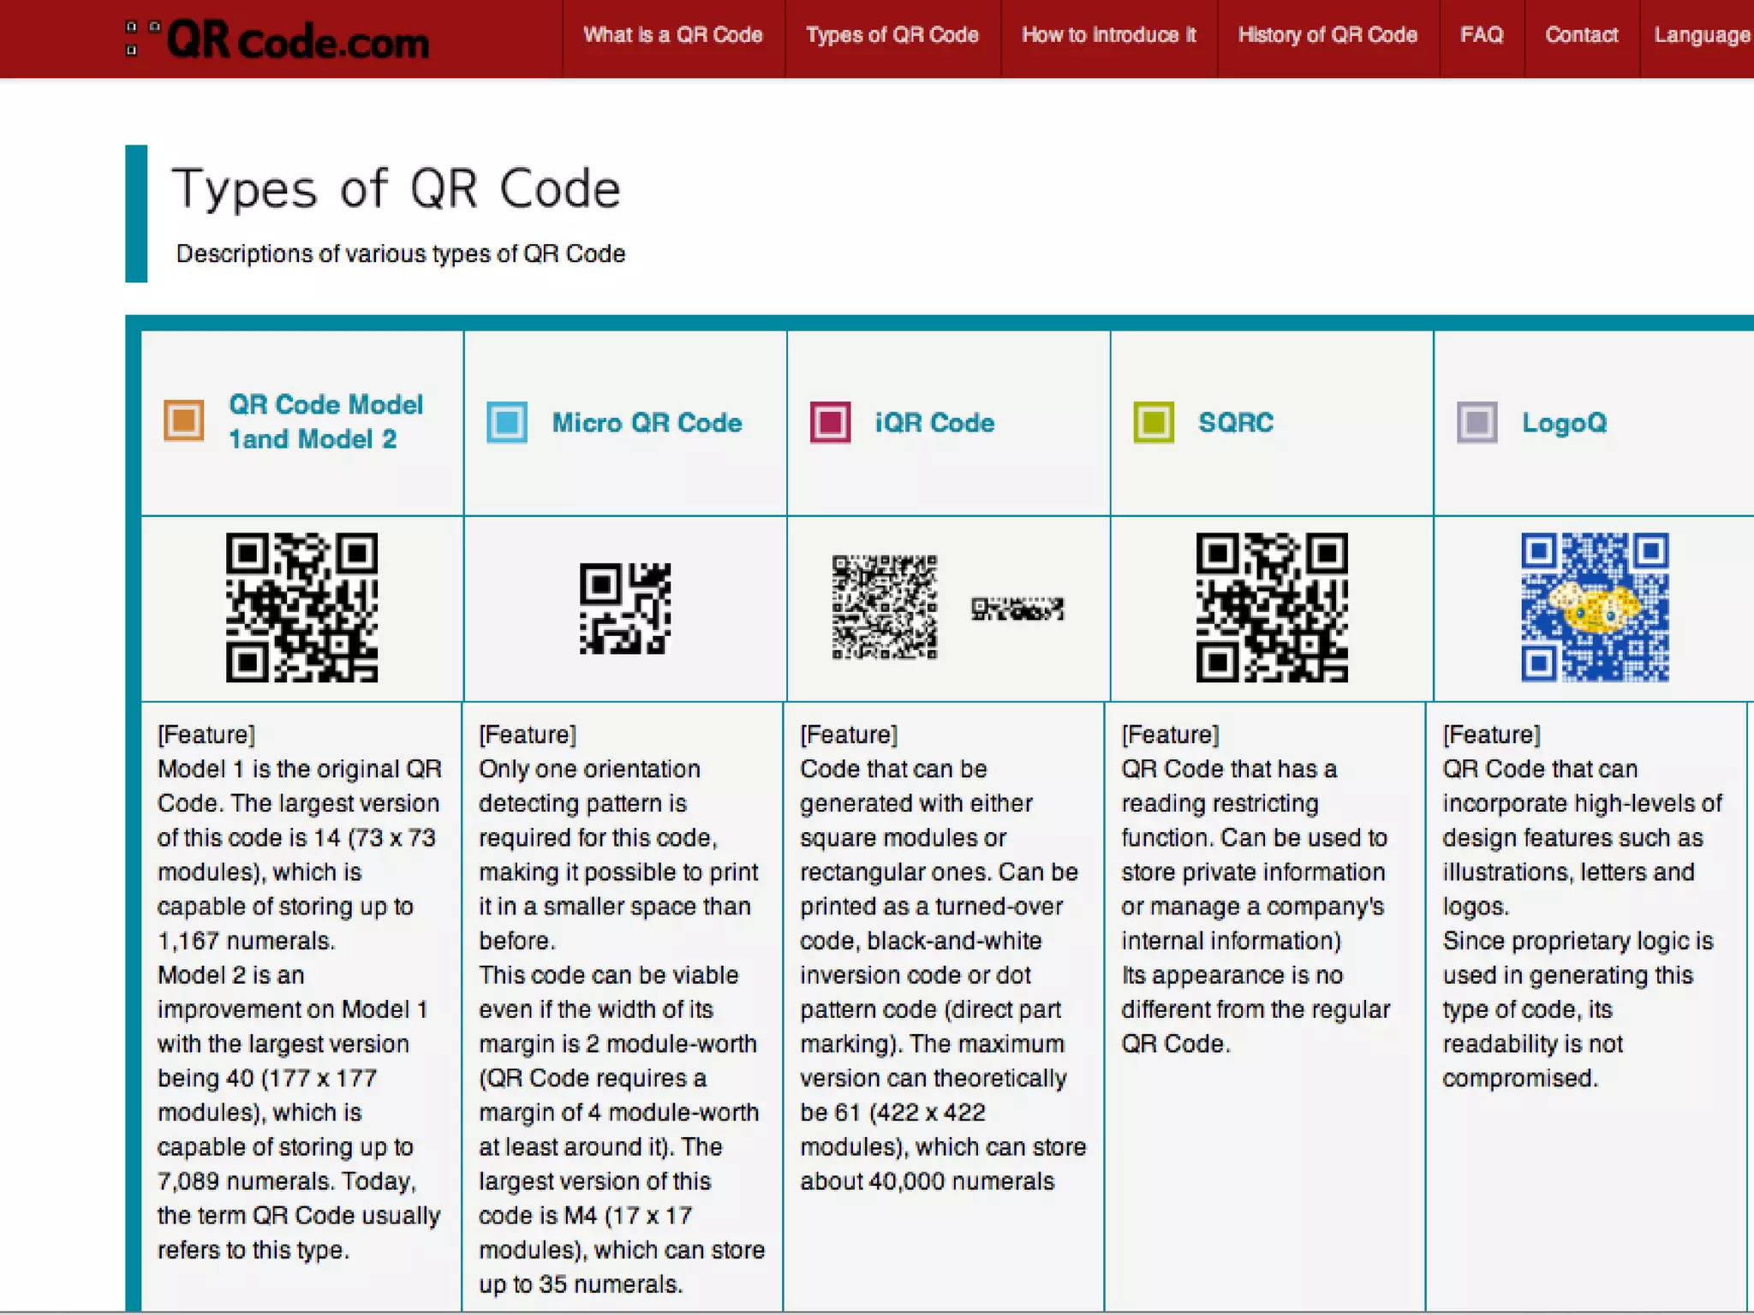Click the blue square icon beside Micro QR Code

point(507,422)
